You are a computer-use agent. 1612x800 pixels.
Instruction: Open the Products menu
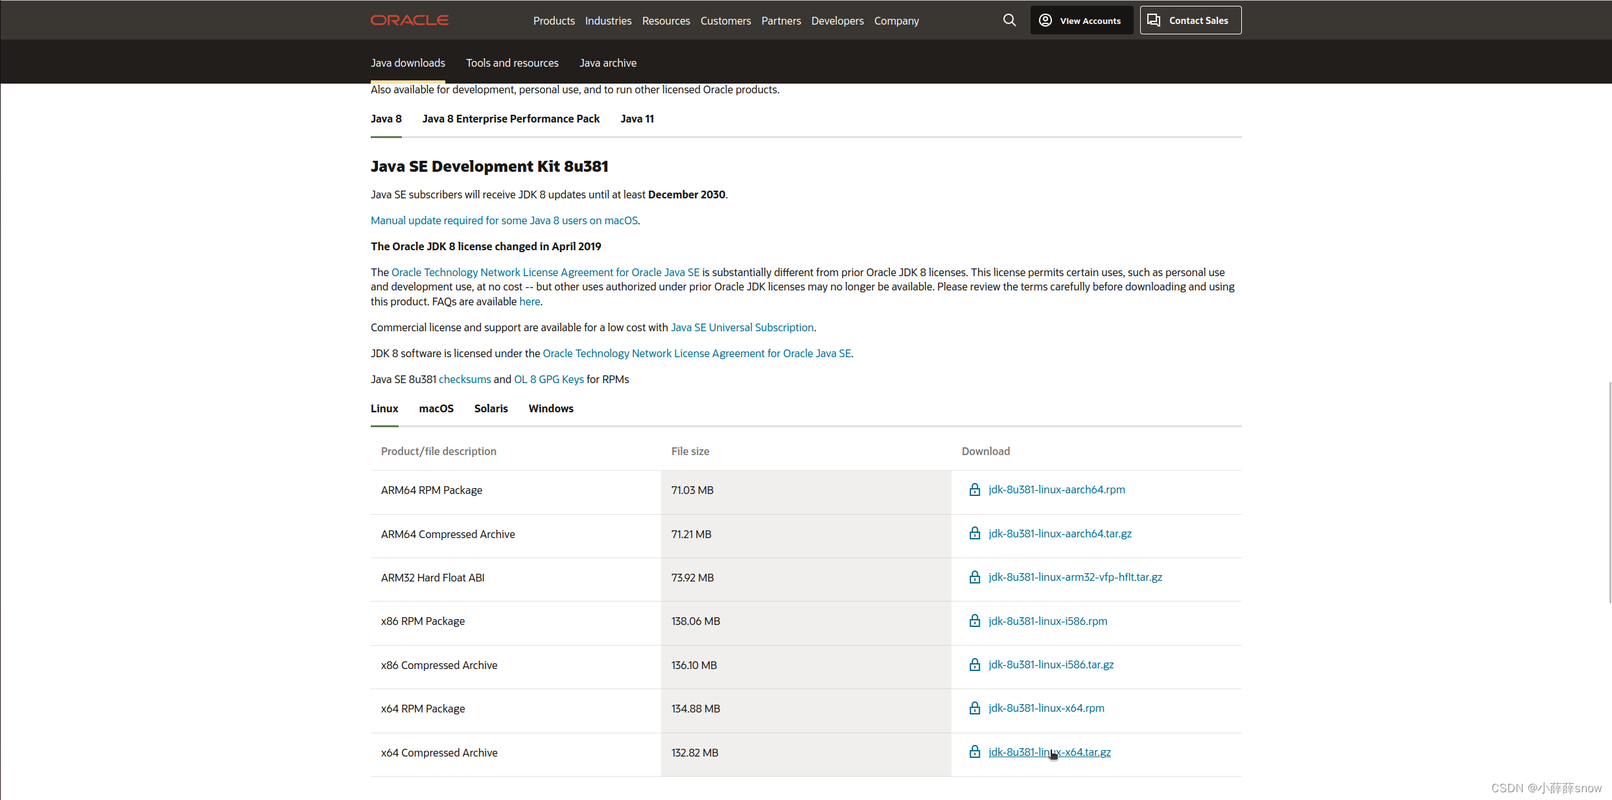(554, 21)
